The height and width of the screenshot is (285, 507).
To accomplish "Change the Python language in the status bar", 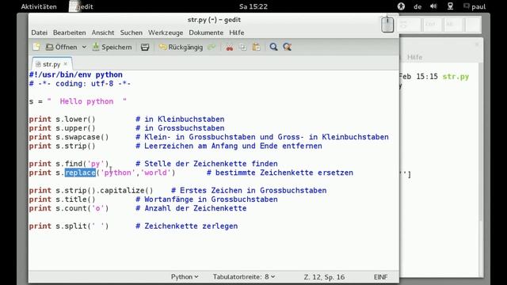I will click(x=185, y=277).
